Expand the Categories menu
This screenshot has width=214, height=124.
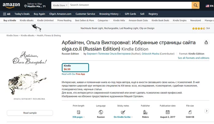[104, 20]
